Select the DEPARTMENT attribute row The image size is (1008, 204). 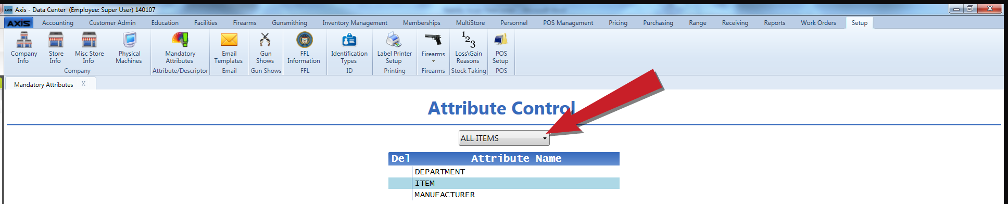[504, 172]
